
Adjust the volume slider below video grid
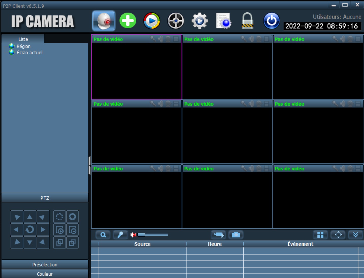[x=153, y=235]
